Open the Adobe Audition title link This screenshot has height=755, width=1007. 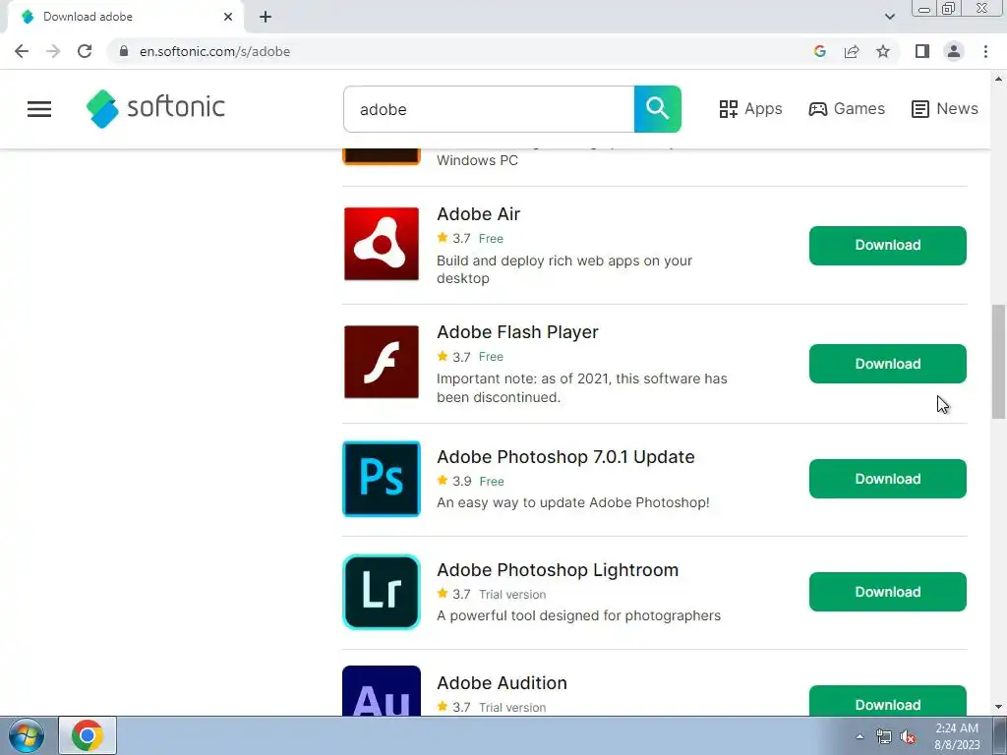click(502, 682)
